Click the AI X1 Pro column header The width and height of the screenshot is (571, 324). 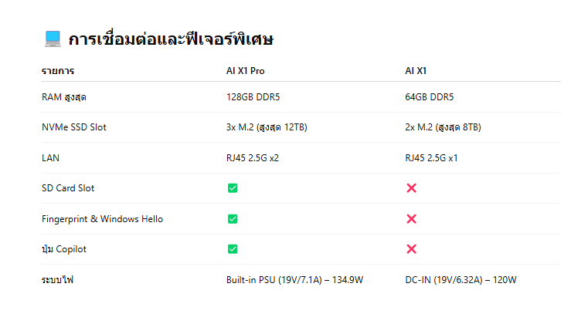[x=246, y=71]
